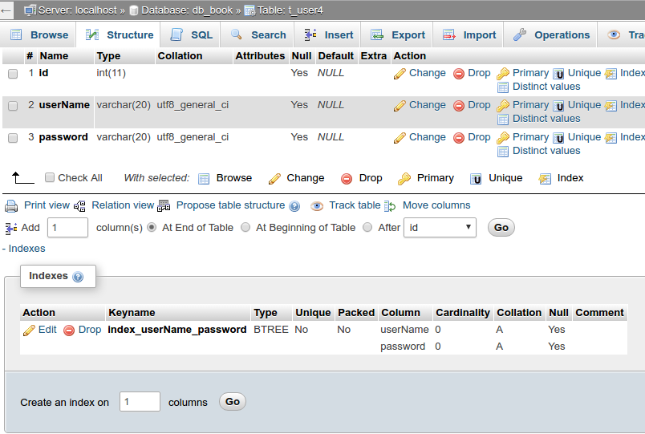Click the Primary key icon for password row

[503, 138]
